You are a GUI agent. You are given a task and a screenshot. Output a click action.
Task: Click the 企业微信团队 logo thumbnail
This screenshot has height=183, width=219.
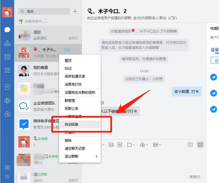(x=24, y=106)
